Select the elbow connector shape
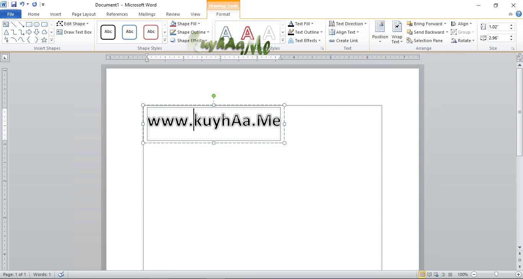This screenshot has width=523, height=279. 14,32
